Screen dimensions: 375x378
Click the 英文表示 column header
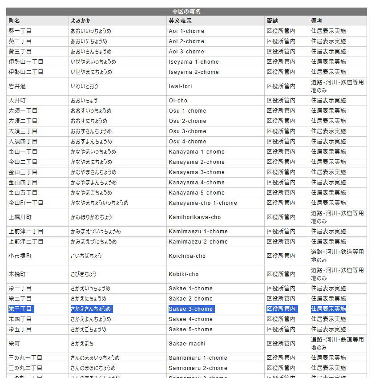coord(180,21)
